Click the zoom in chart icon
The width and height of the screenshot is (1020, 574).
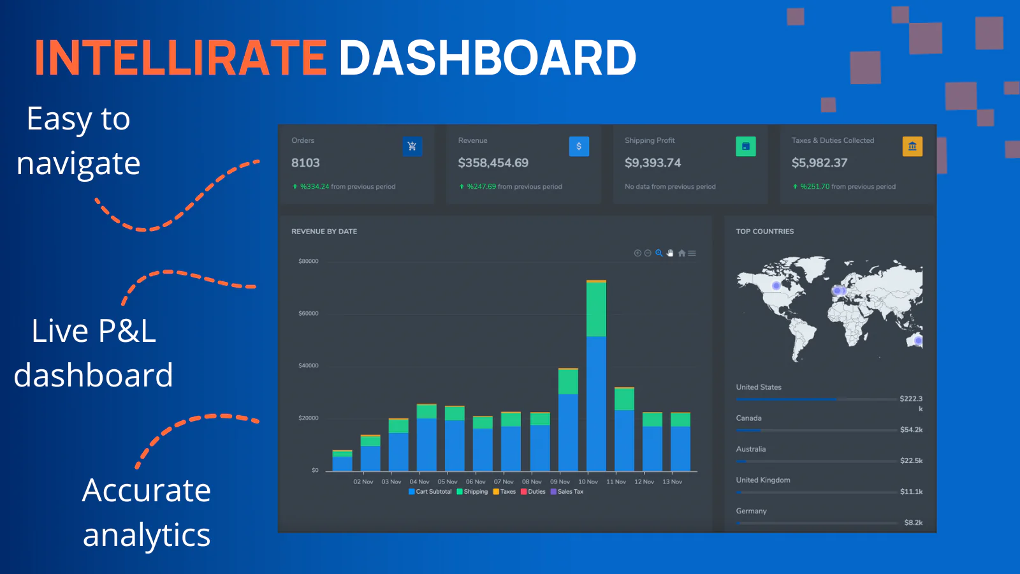(637, 253)
